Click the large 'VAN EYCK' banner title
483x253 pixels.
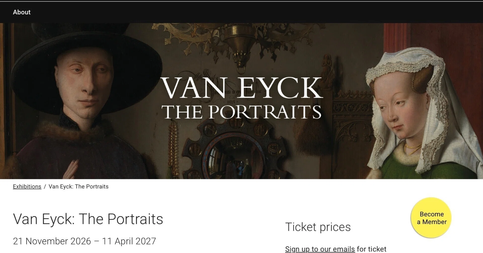(242, 88)
